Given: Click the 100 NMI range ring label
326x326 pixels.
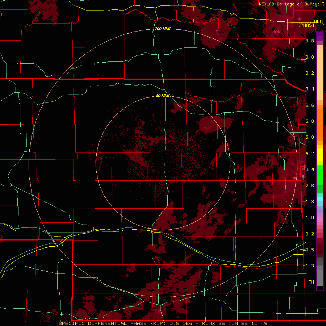Looking at the screenshot, I should (163, 29).
